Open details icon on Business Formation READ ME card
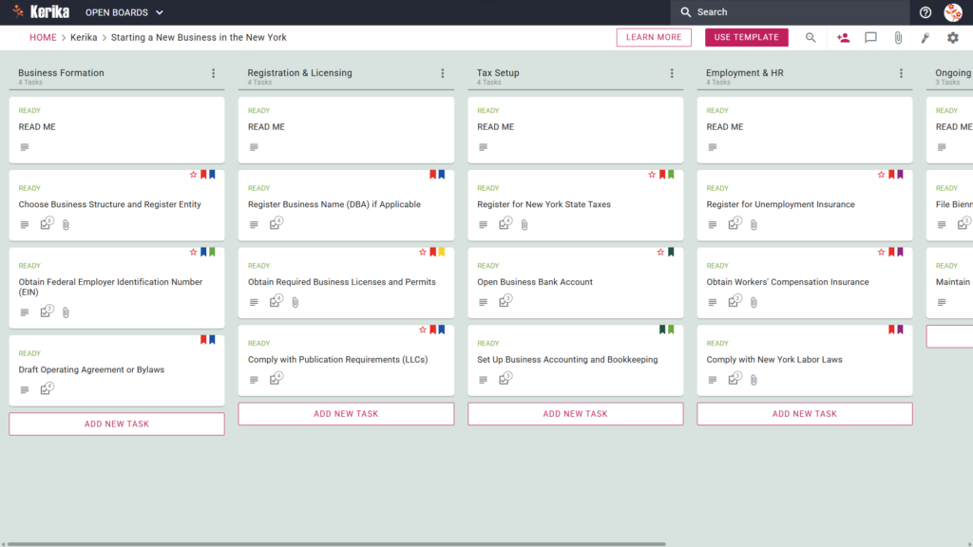This screenshot has height=547, width=973. pos(24,147)
